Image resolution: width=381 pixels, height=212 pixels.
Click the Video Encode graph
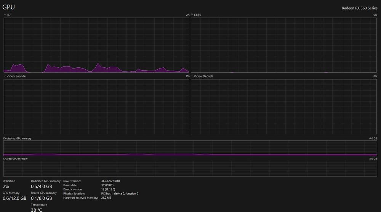96,107
